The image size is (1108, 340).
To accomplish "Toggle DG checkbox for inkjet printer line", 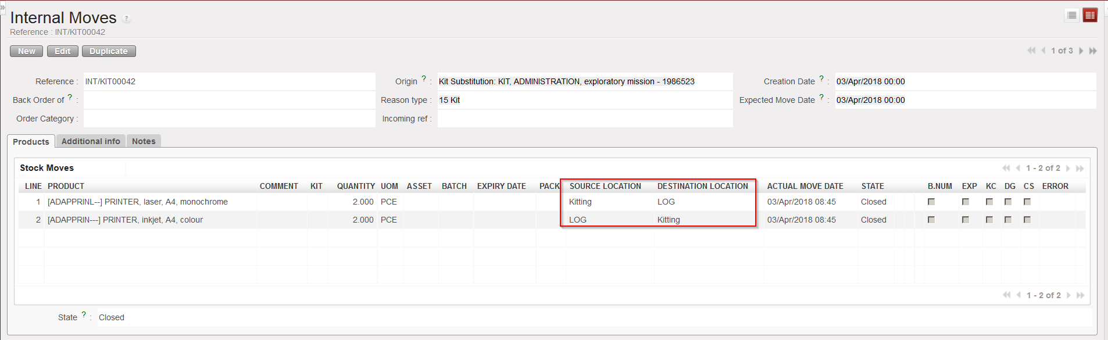I will 1008,220.
